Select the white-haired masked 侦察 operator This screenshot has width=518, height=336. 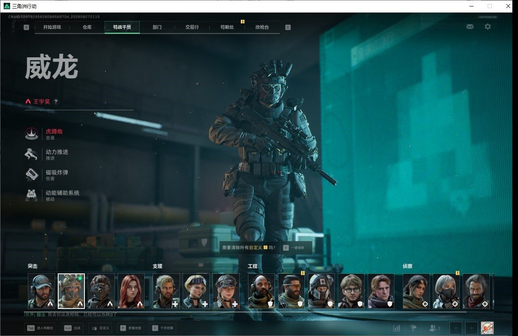(446, 291)
